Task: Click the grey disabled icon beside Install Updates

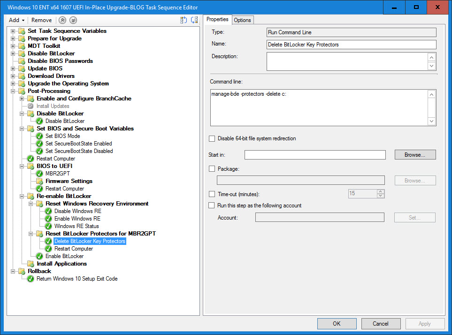Action: coord(31,106)
